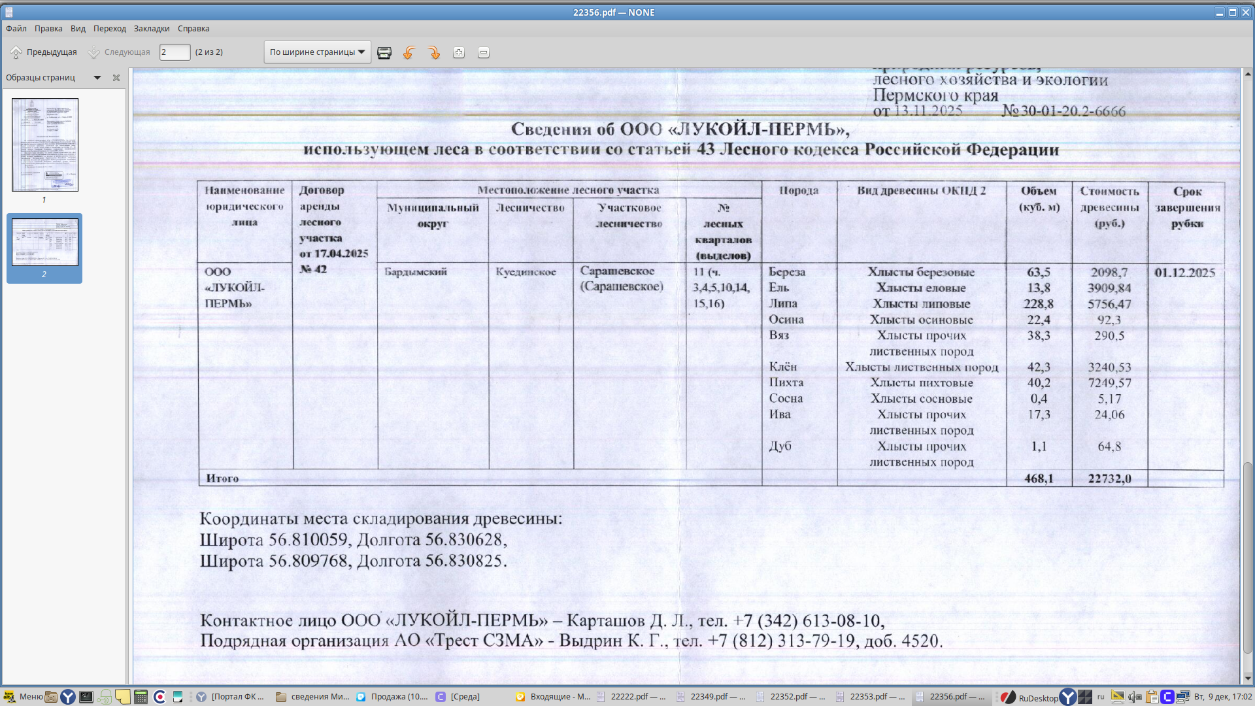Screen dimensions: 1255x706
Task: Click the application icon in title bar
Action: coord(9,12)
